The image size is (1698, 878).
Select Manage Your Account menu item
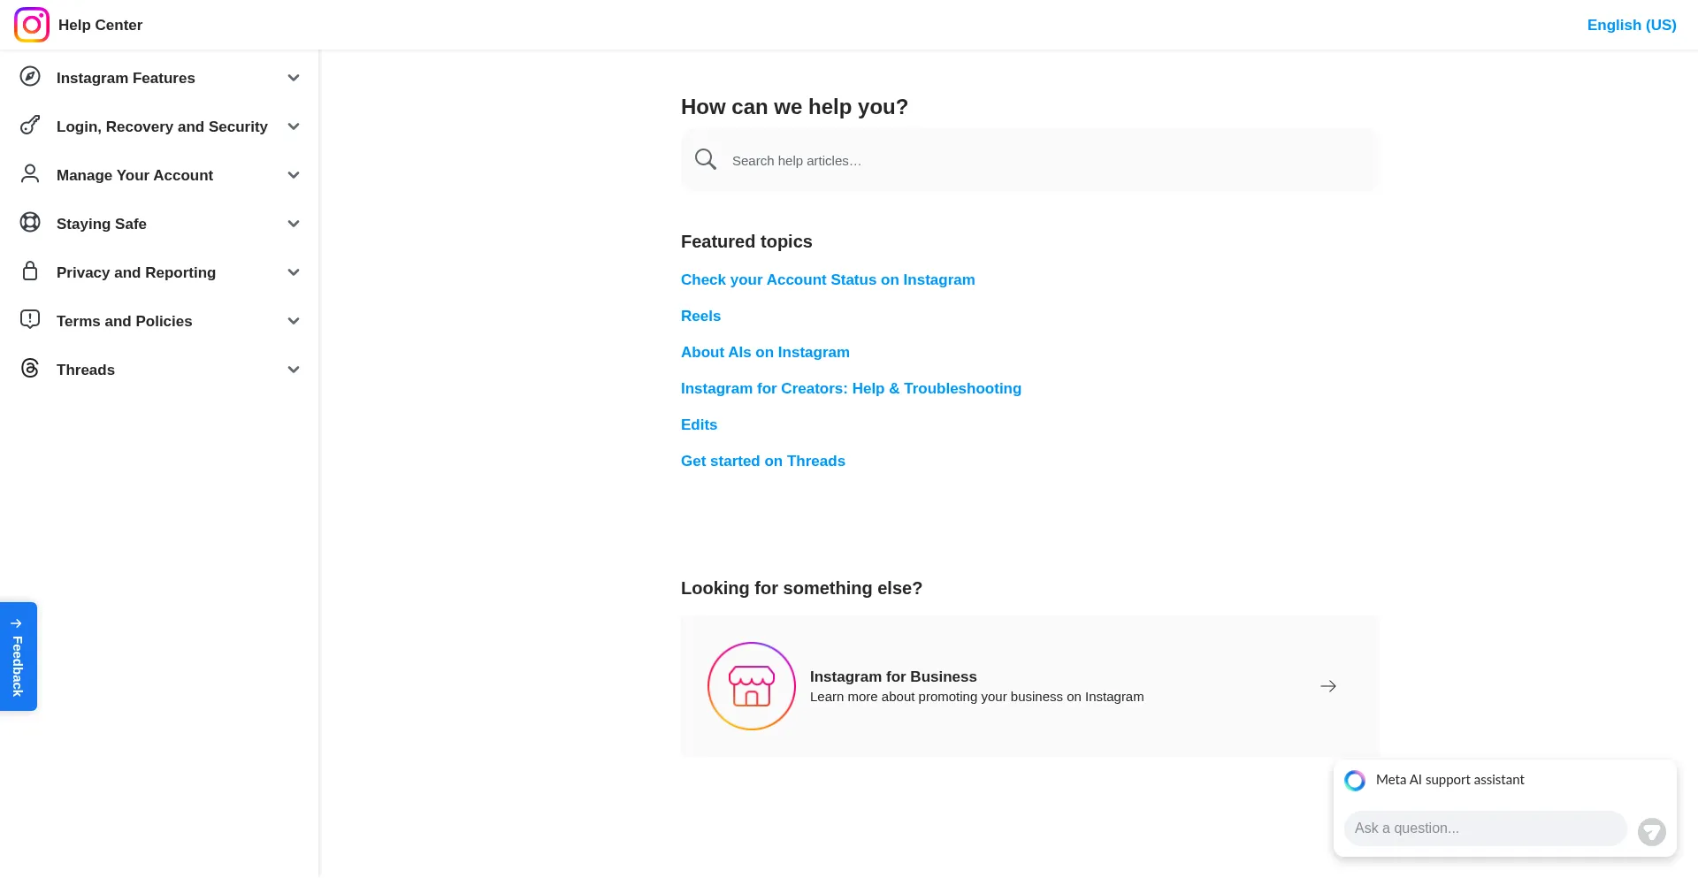[x=134, y=175]
